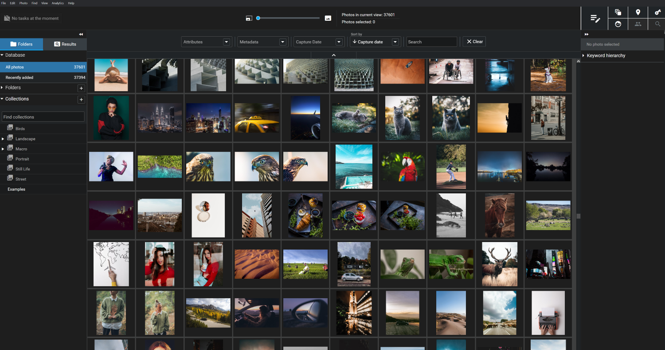Click the thumbnail size slider handle
The width and height of the screenshot is (665, 350).
[x=258, y=18]
